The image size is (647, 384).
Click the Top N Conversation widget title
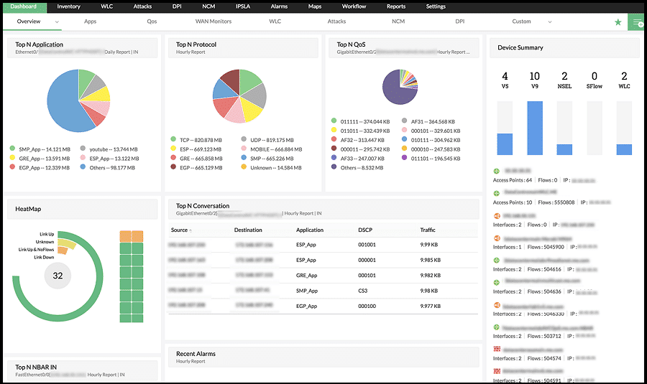click(x=202, y=206)
